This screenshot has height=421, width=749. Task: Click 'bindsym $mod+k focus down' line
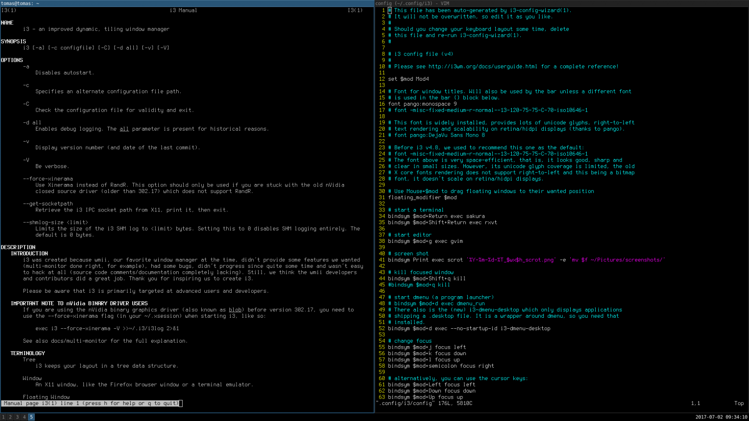(x=427, y=353)
